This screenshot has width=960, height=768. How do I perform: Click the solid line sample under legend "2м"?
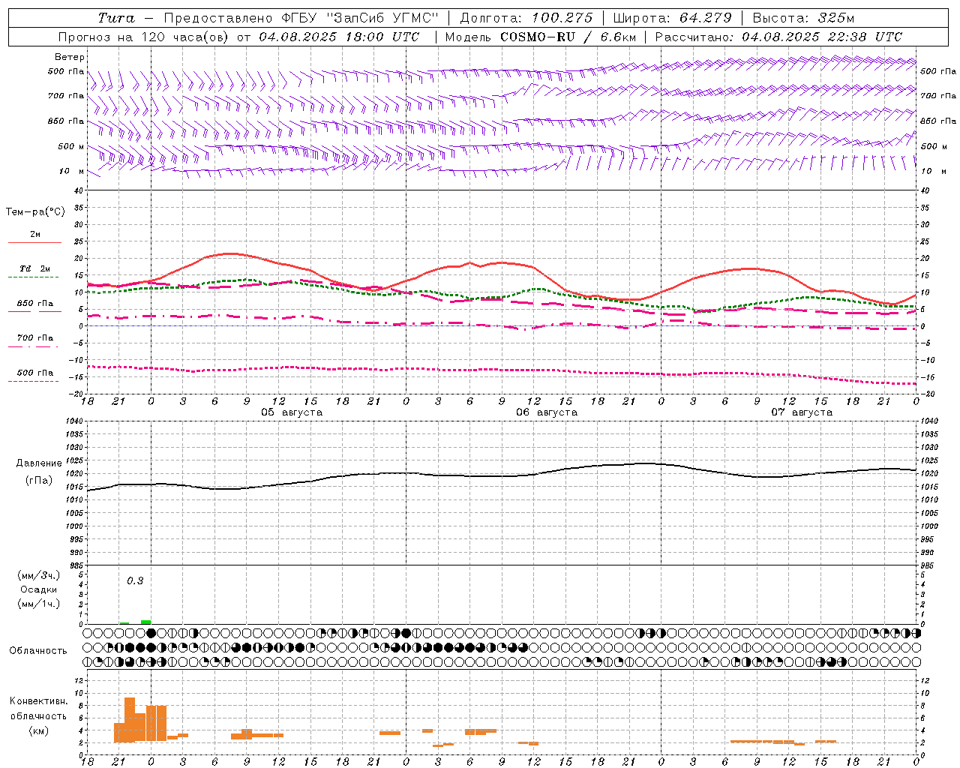coord(34,243)
